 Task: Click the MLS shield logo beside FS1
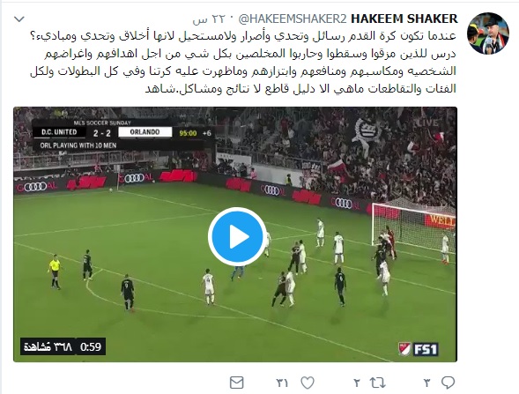(404, 349)
